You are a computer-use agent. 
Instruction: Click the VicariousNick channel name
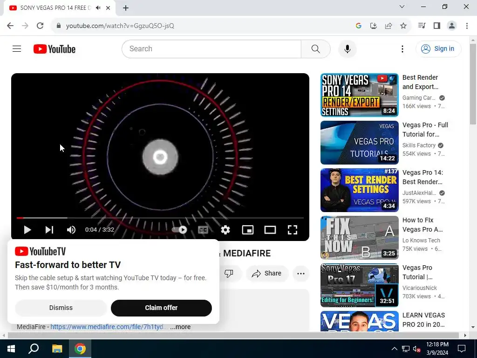click(420, 288)
